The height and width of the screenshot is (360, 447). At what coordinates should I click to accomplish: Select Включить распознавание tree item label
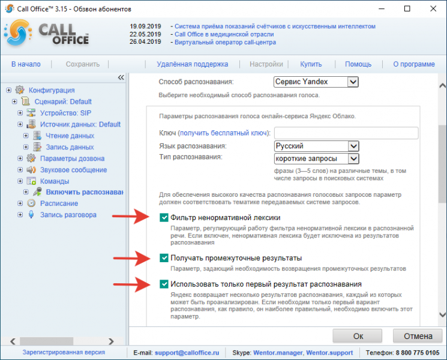tap(85, 192)
